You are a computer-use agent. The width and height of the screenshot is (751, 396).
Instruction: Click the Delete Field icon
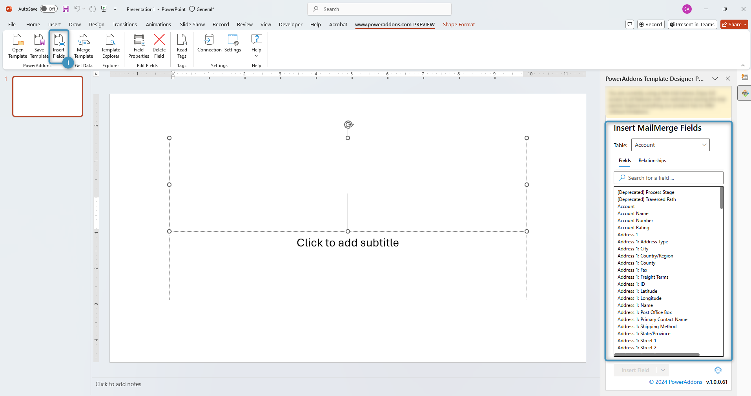159,46
